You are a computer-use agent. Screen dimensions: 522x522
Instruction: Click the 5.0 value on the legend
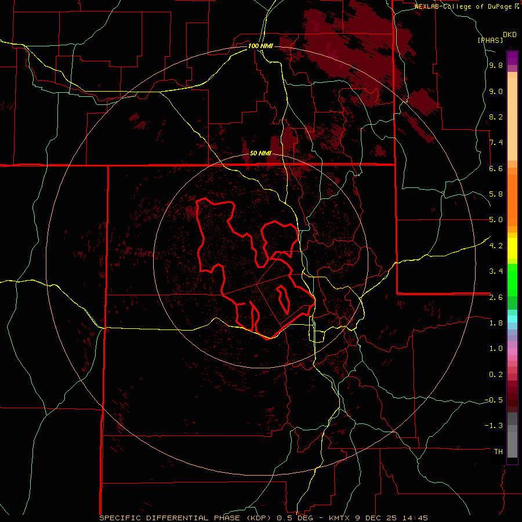coord(496,220)
